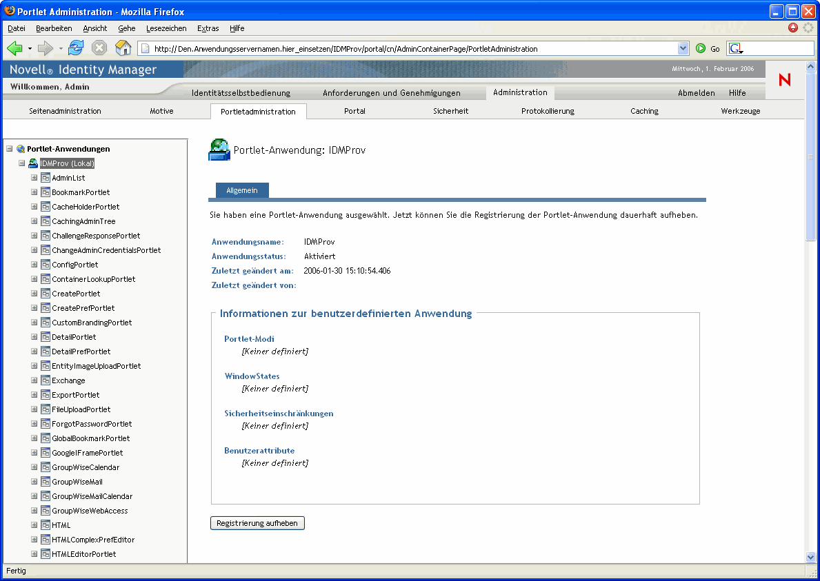The image size is (820, 581).
Task: Click the red update notification icon
Action: point(793,28)
